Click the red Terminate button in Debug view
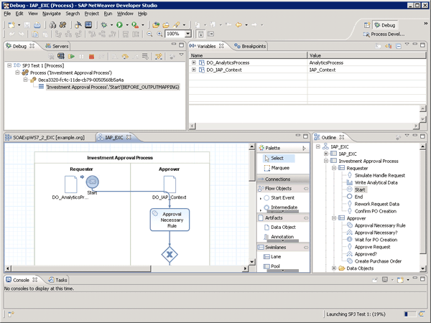 [91, 57]
